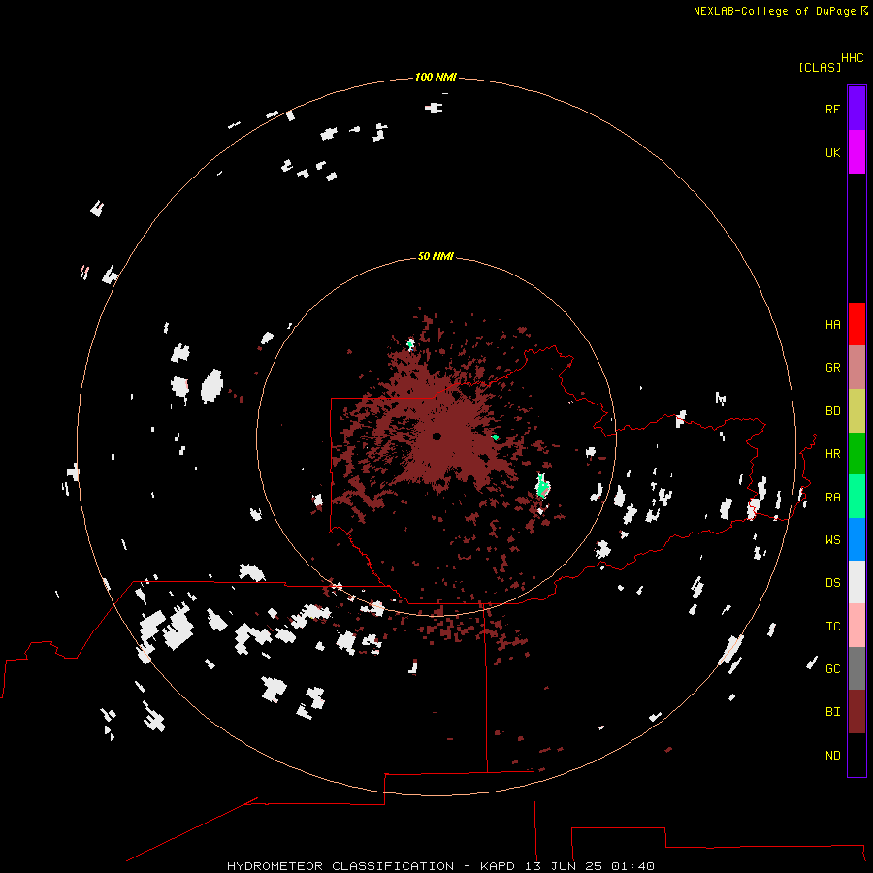Click the UK magenta legend swatch

857,151
